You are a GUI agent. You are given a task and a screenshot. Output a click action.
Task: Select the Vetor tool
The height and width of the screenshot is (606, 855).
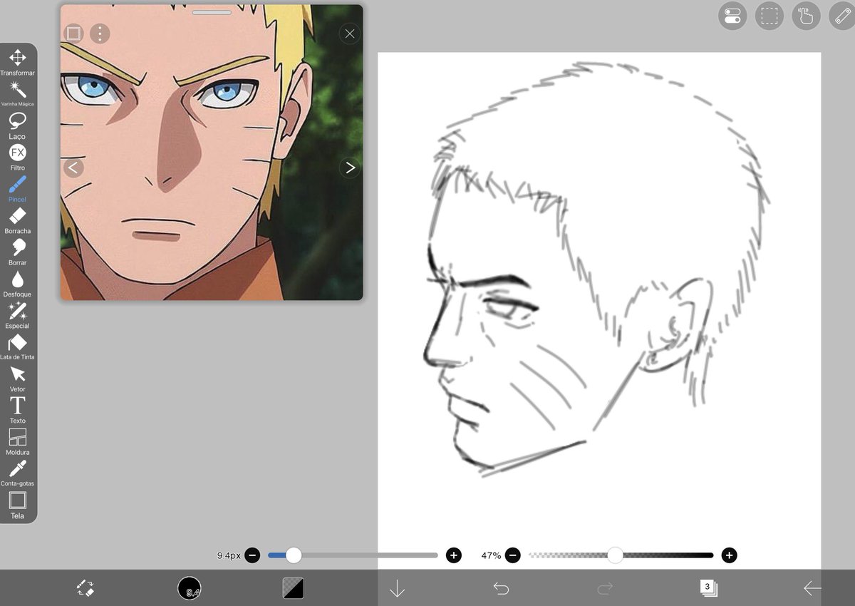(x=18, y=378)
